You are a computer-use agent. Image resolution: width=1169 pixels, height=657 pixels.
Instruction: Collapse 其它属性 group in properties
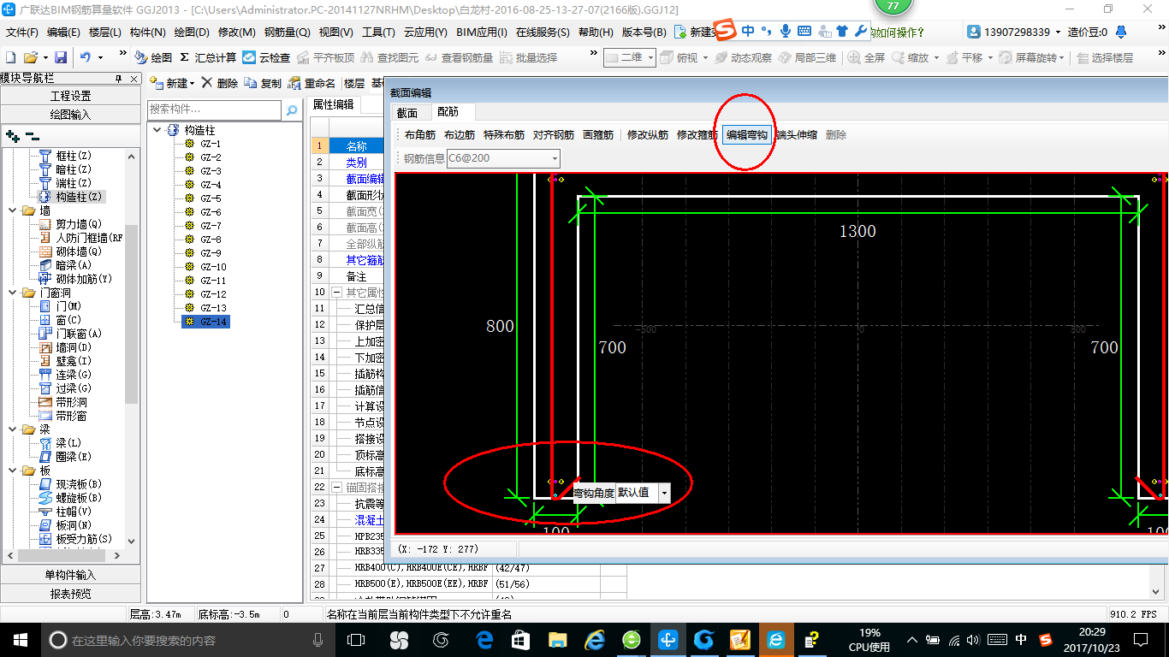tap(337, 293)
